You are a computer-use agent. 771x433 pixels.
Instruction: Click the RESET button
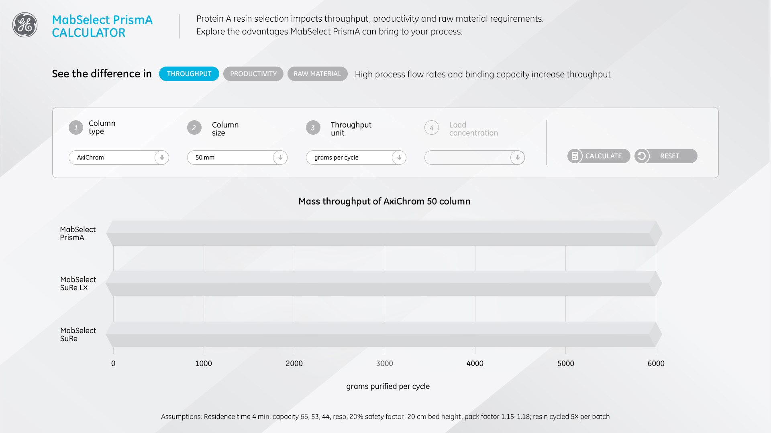(666, 156)
